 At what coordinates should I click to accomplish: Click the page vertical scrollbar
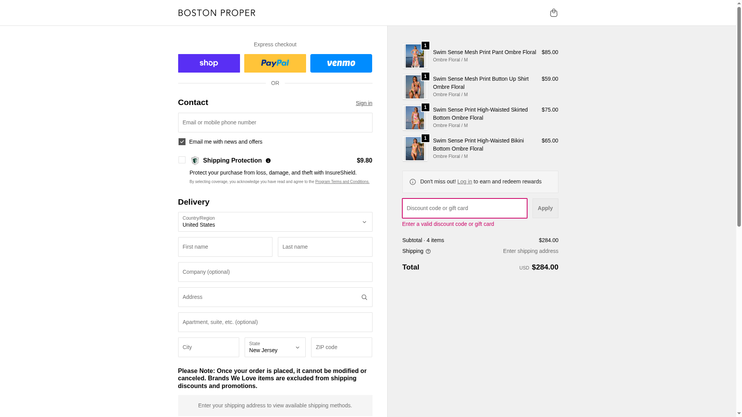coord(739,116)
